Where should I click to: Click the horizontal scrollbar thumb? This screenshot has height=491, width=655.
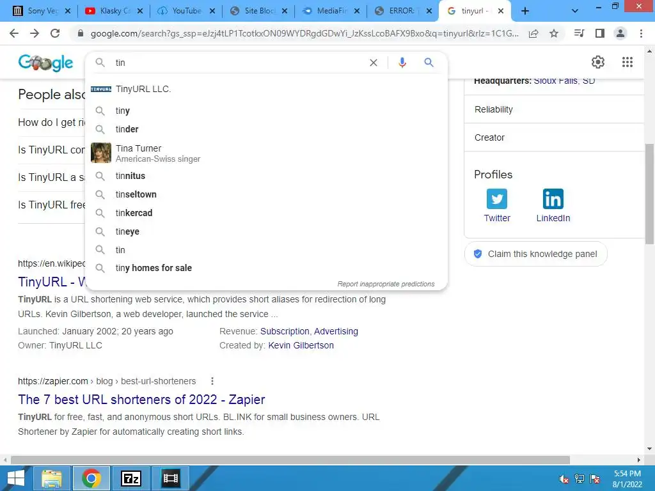point(290,460)
